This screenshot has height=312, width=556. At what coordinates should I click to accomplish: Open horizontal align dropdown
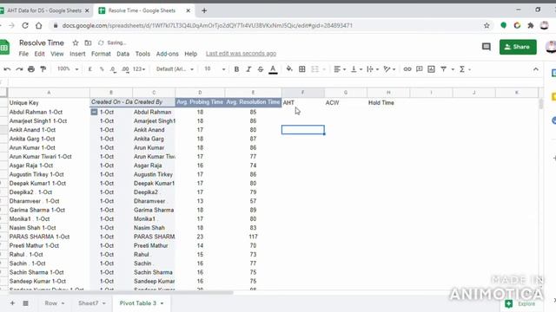(340, 69)
